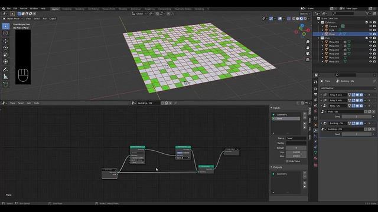Viewport: 378px width, 212px height.
Task: Open the Object Data properties green tab
Action: (x=315, y=153)
